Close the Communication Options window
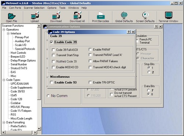Image resolution: width=184 pixels, height=136 pixels. pyautogui.click(x=160, y=26)
